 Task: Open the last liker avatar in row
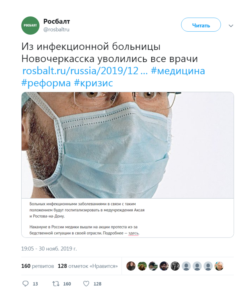219,266
